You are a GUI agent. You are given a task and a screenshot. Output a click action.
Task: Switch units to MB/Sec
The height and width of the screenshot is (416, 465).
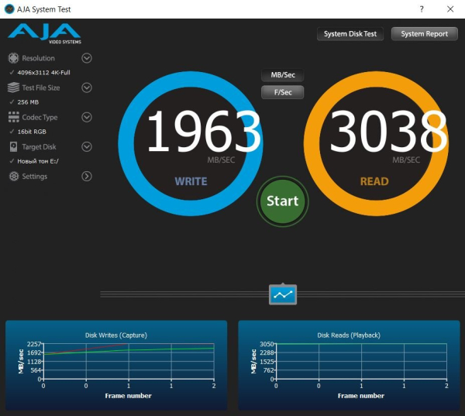pyautogui.click(x=283, y=75)
